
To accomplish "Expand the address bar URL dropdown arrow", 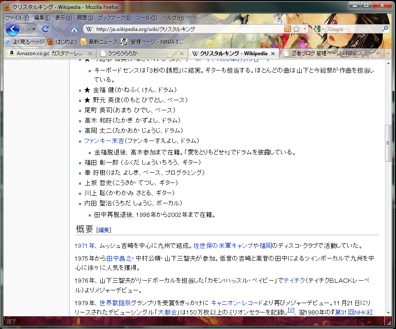I will [305, 29].
